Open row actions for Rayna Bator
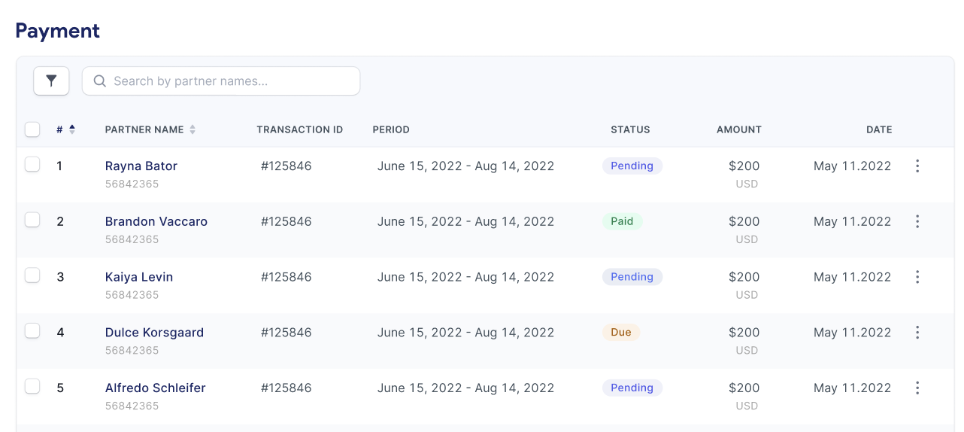Viewport: 964px width, 432px height. [917, 166]
